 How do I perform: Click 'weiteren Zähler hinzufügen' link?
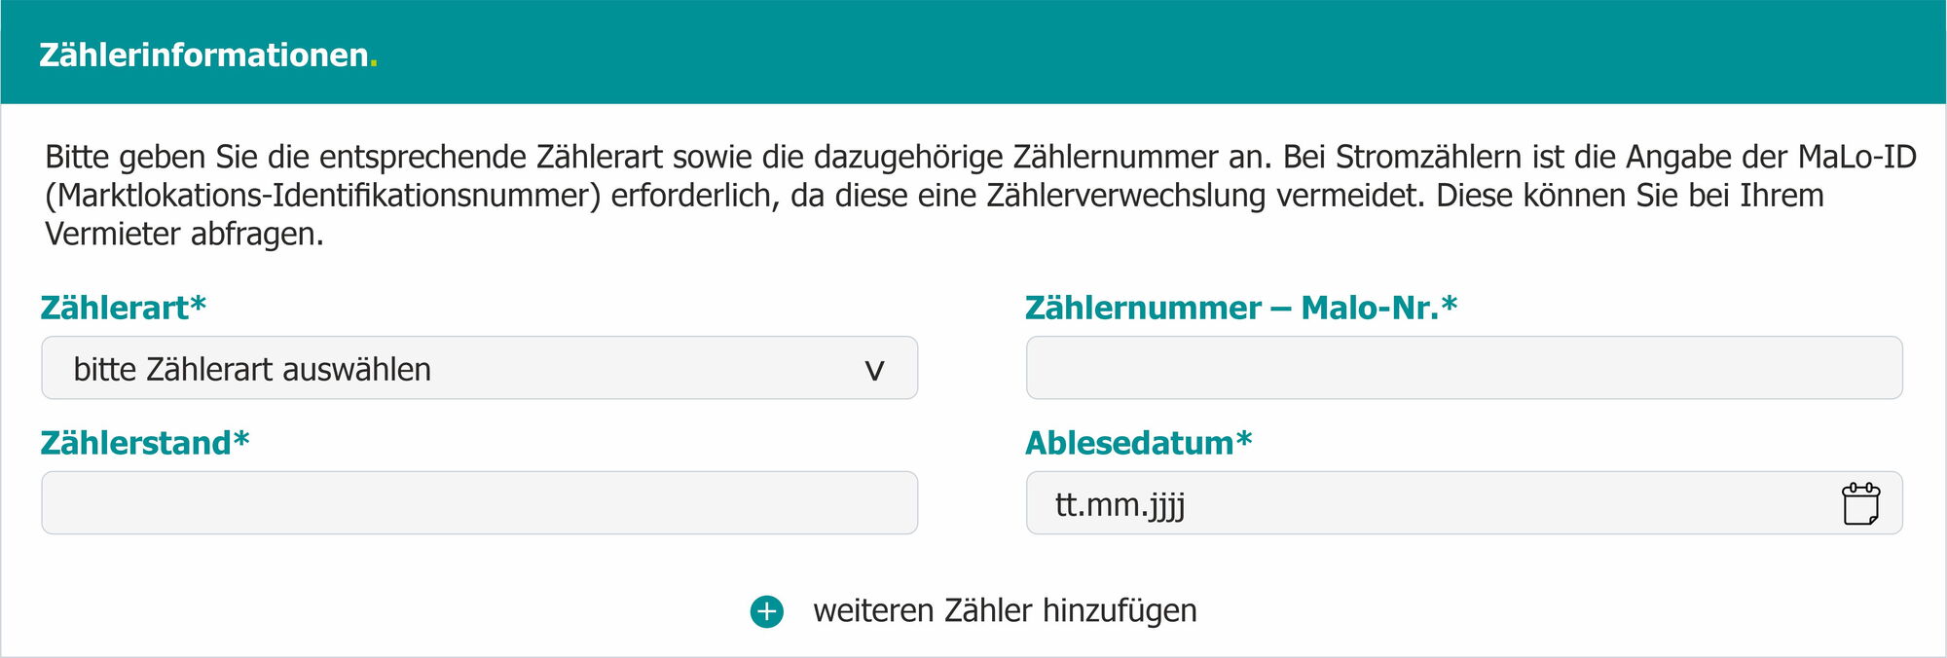(1005, 611)
